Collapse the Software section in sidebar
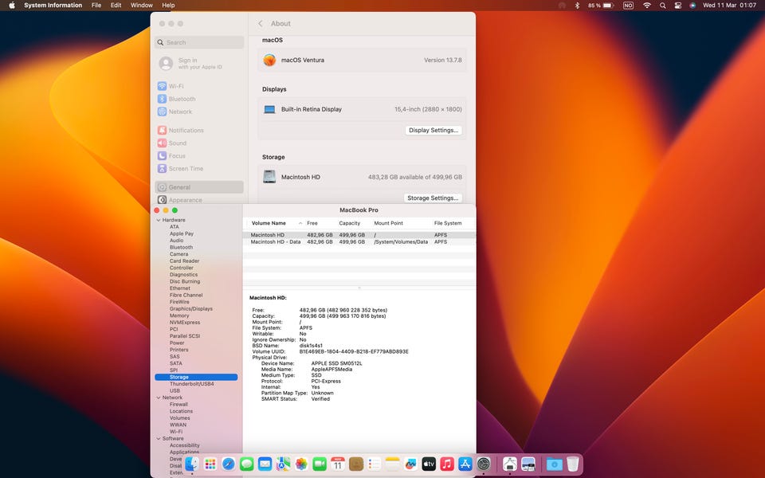The width and height of the screenshot is (765, 478). pos(158,439)
